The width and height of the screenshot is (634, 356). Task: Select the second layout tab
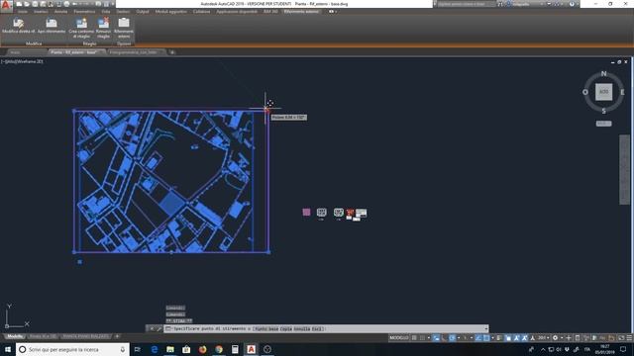coord(44,336)
